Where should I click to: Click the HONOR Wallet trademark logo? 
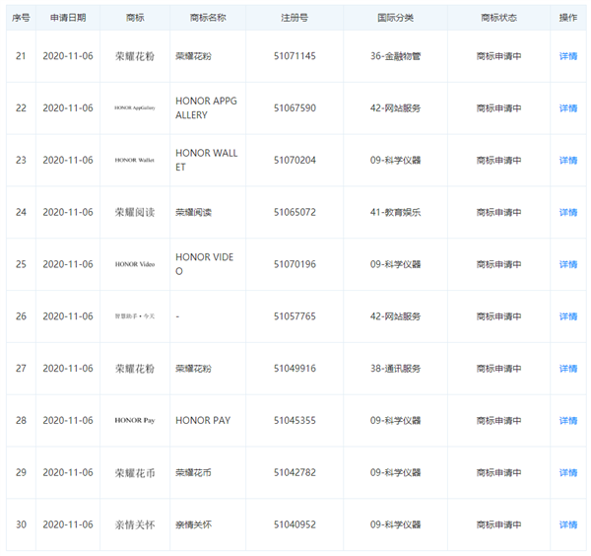coord(135,160)
